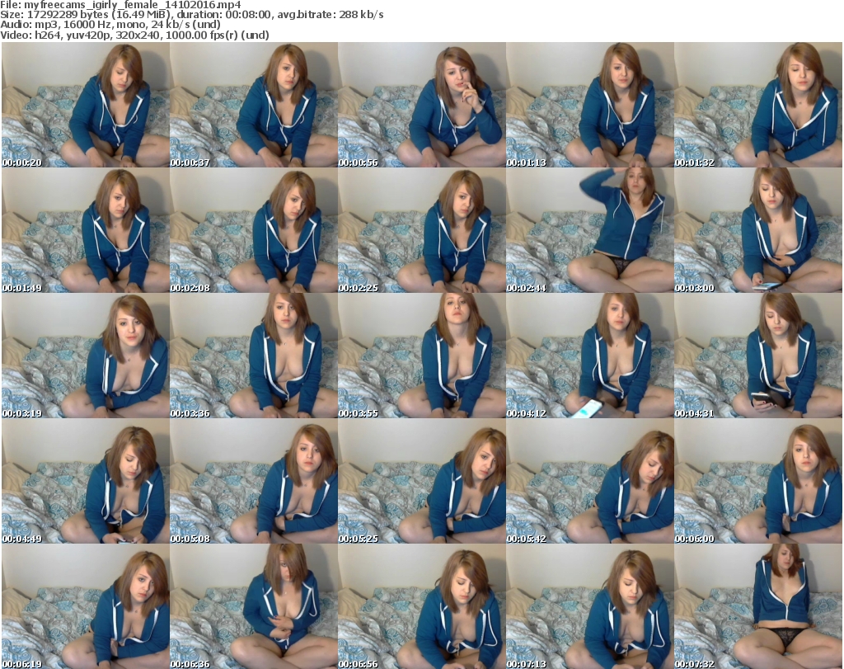Open the frame at 00:00:37
Viewport: 844px width, 669px height.
(x=254, y=105)
